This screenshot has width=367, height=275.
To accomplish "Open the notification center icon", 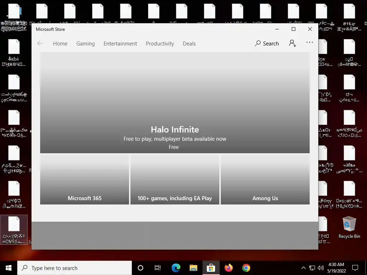I will 355,268.
